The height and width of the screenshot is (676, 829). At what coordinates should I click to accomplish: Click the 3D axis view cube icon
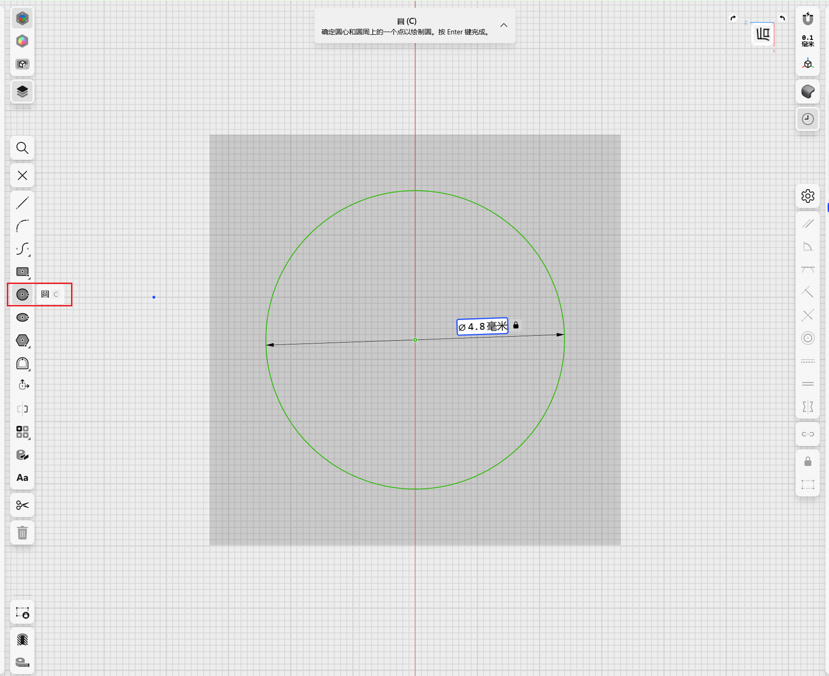pos(808,64)
